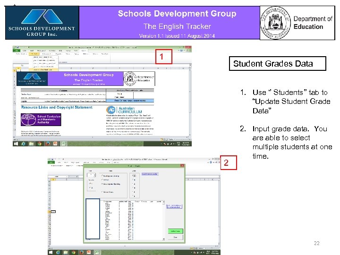Click the boxed blue link right of student list
Screen dimensions: 340x255
174,206
